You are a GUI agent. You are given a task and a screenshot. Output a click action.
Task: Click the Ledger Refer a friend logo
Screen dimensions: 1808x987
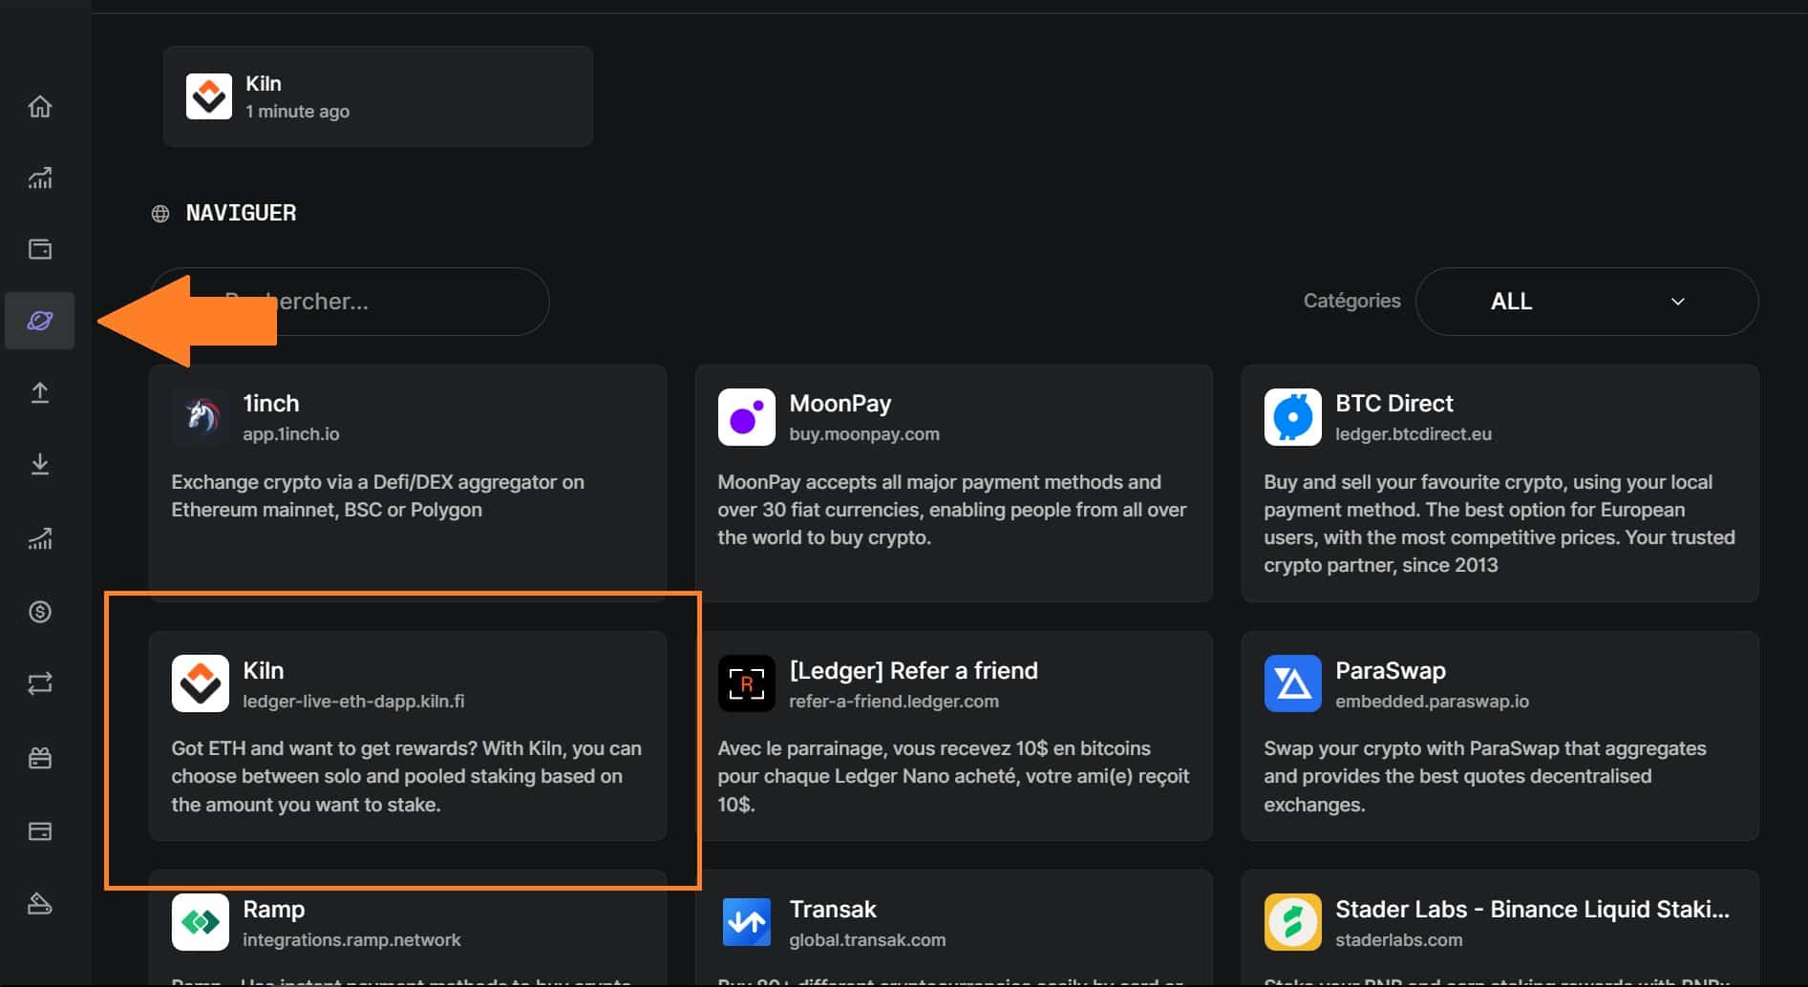(747, 683)
